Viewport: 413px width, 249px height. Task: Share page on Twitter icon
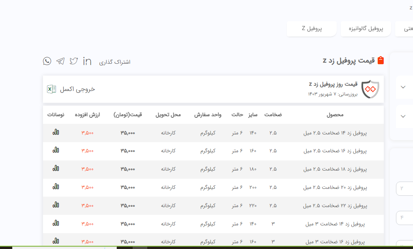coord(73,61)
